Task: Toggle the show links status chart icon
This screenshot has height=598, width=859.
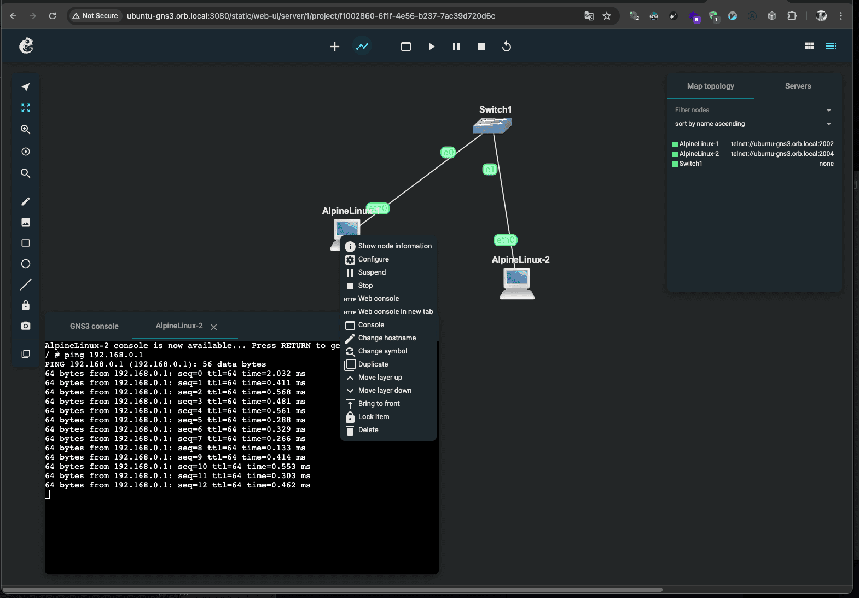Action: 362,47
